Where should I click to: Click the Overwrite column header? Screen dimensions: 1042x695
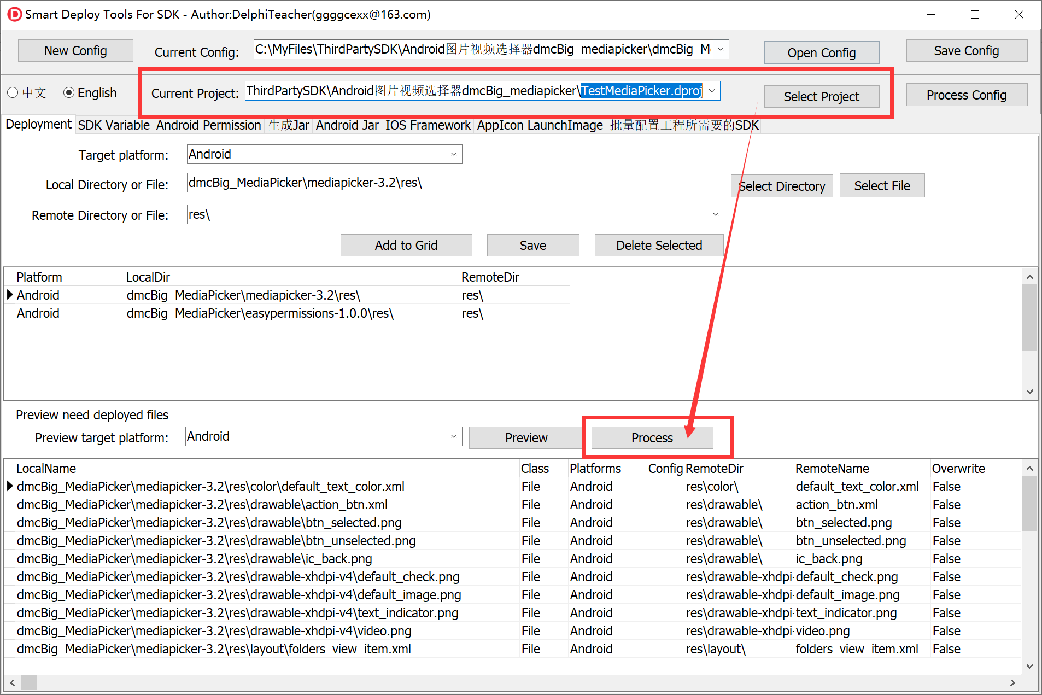coord(975,469)
